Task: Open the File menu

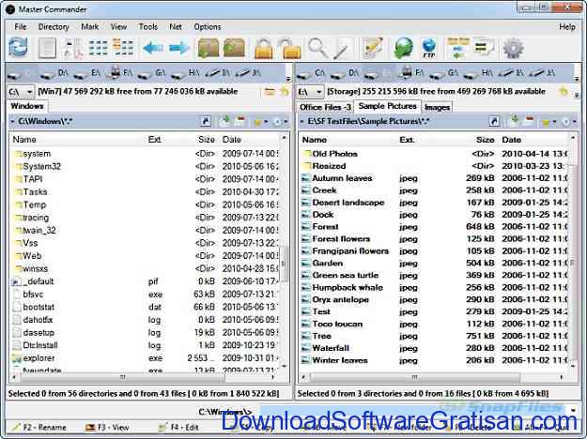Action: (21, 27)
